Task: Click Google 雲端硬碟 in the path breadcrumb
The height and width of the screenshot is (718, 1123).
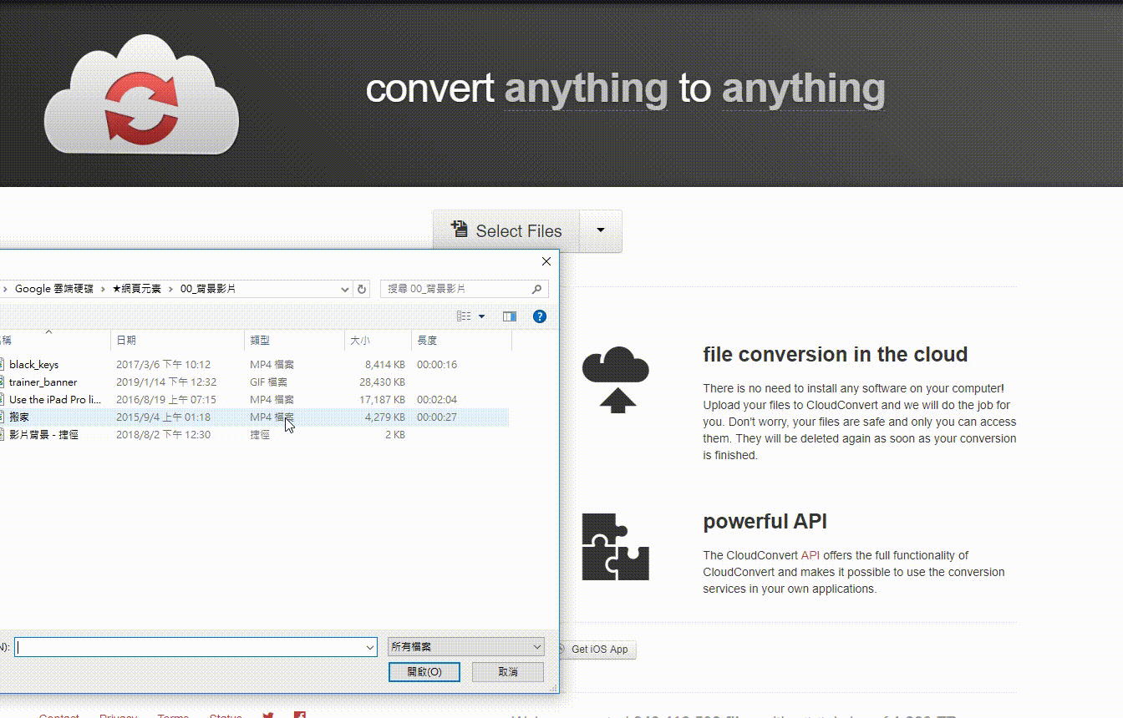Action: tap(53, 289)
